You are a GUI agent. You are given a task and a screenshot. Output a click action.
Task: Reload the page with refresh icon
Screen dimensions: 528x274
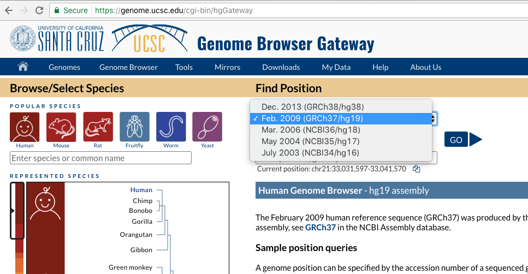point(39,10)
